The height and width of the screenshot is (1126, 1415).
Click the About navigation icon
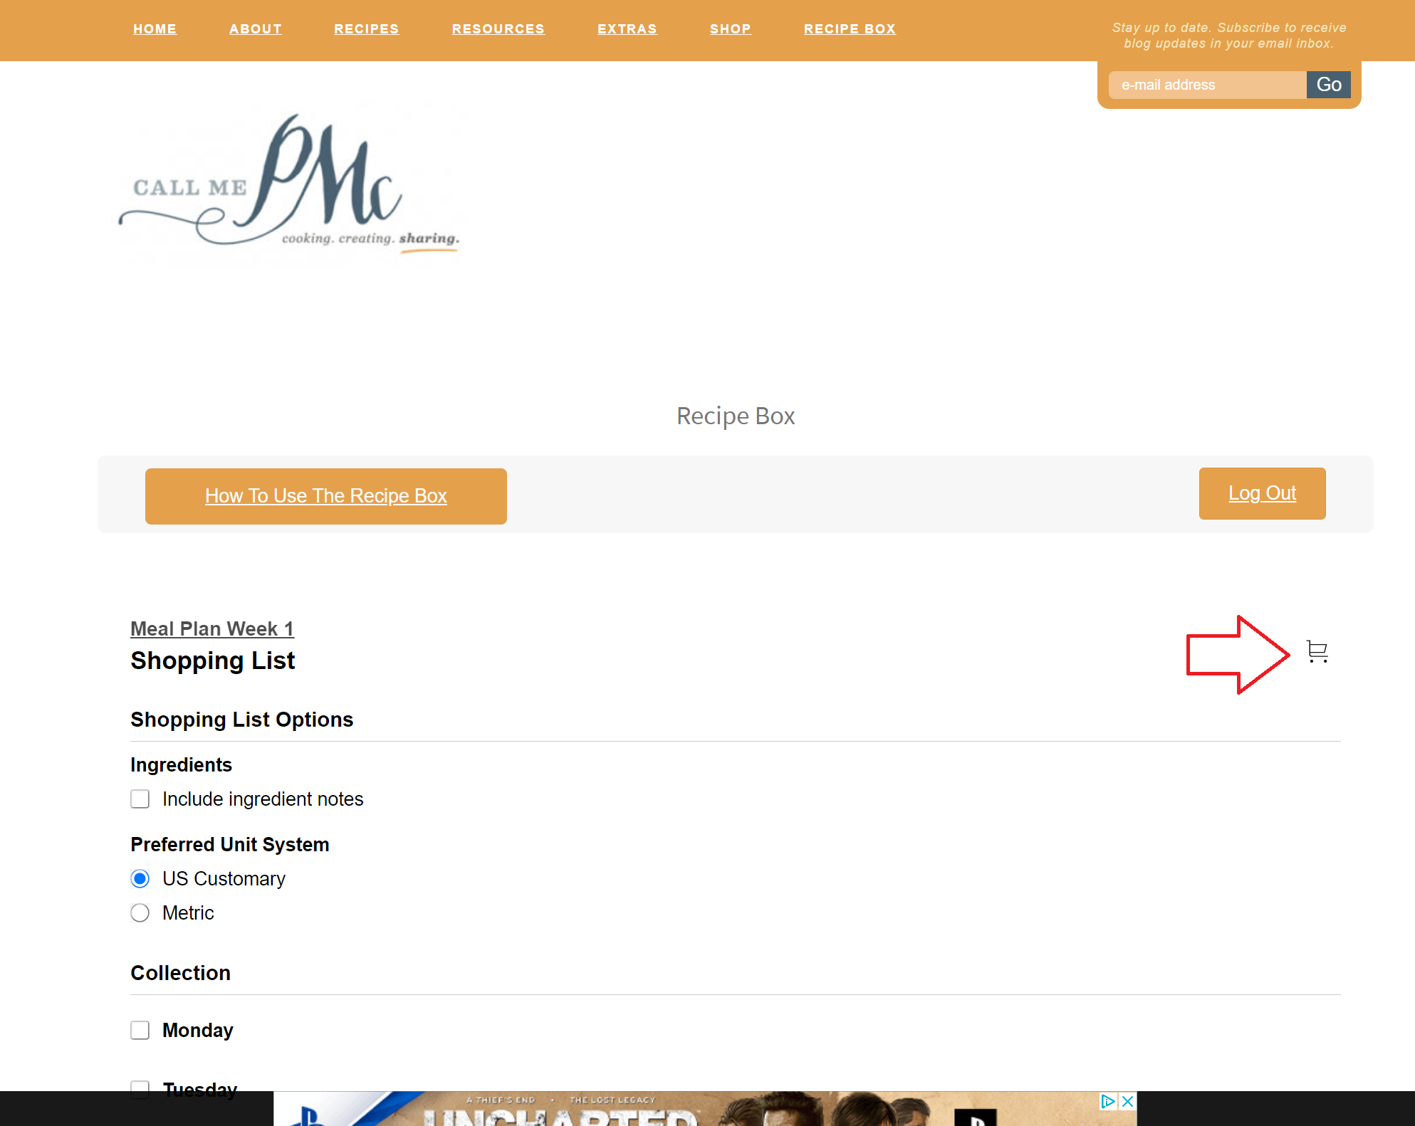(x=255, y=28)
